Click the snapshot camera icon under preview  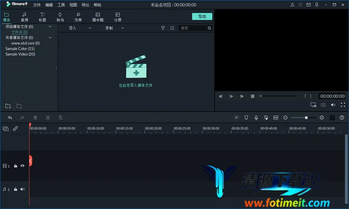[323, 105]
